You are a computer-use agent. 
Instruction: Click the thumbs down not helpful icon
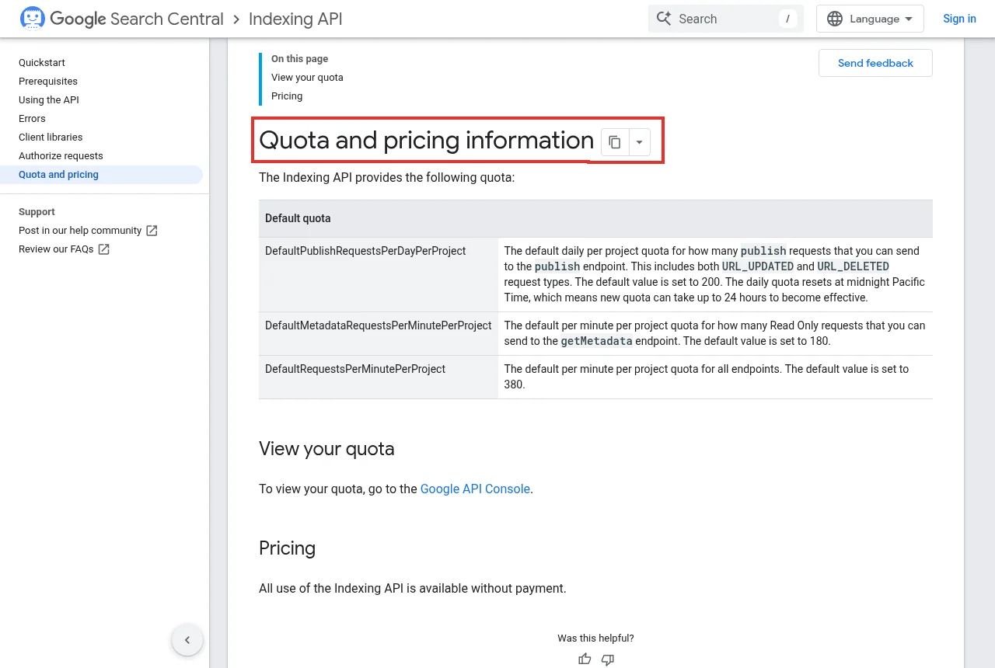(x=608, y=659)
